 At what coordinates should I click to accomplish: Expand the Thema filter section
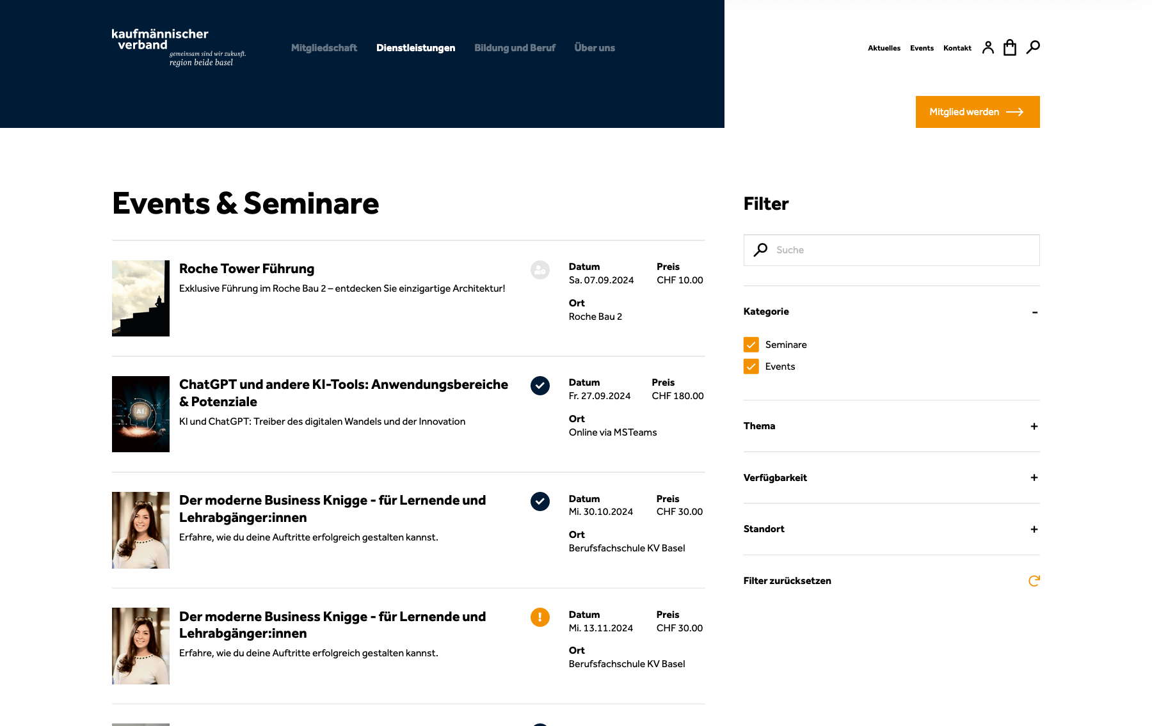tap(1034, 427)
